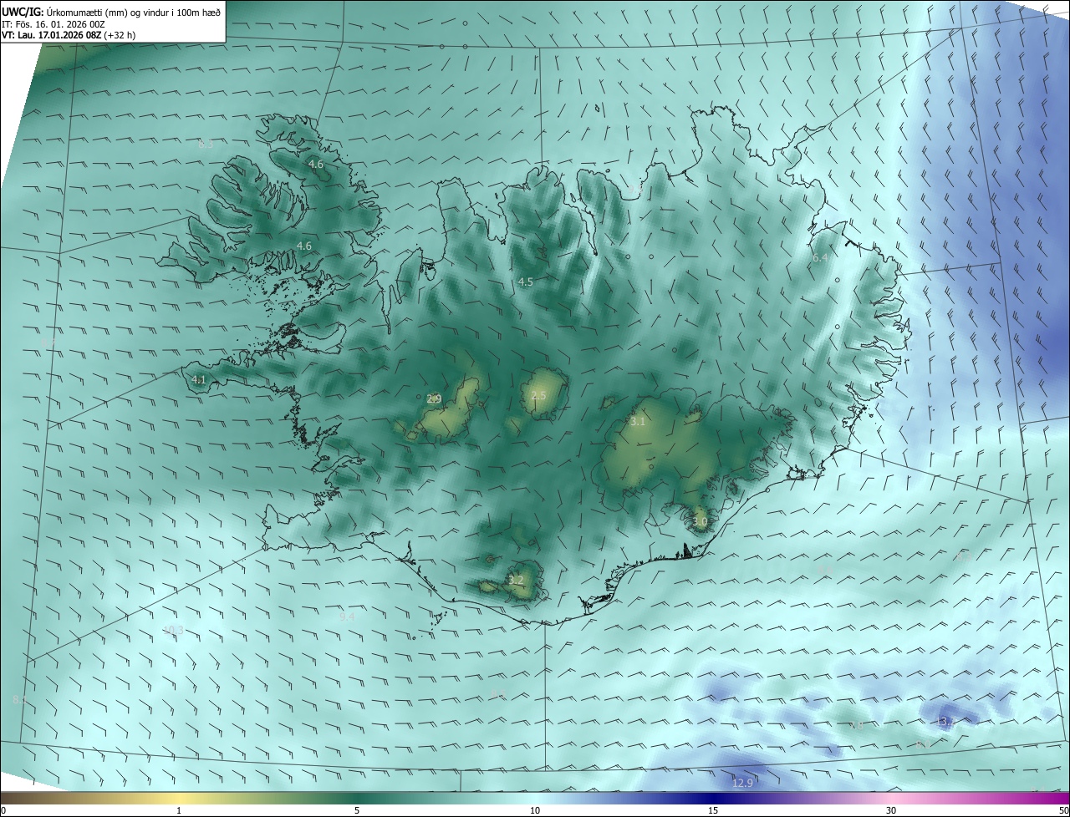Click the 9.4 value label over the sea

[347, 617]
